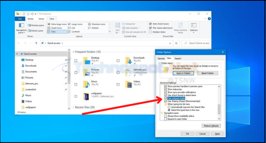
Task: Toggle Item check boxes option
Action: (x=150, y=24)
